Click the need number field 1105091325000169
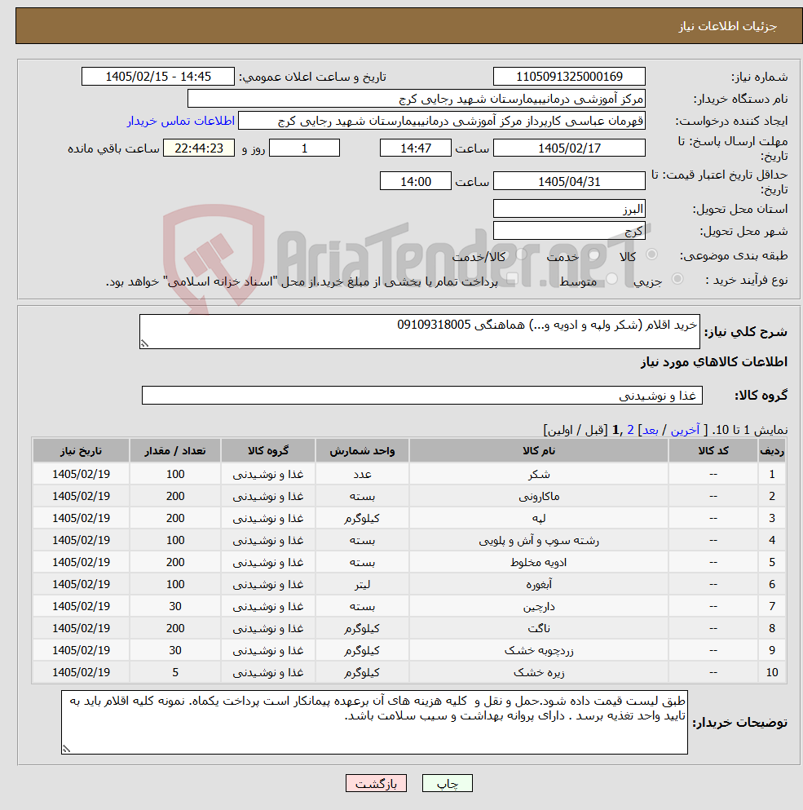The image size is (803, 810). click(x=569, y=77)
